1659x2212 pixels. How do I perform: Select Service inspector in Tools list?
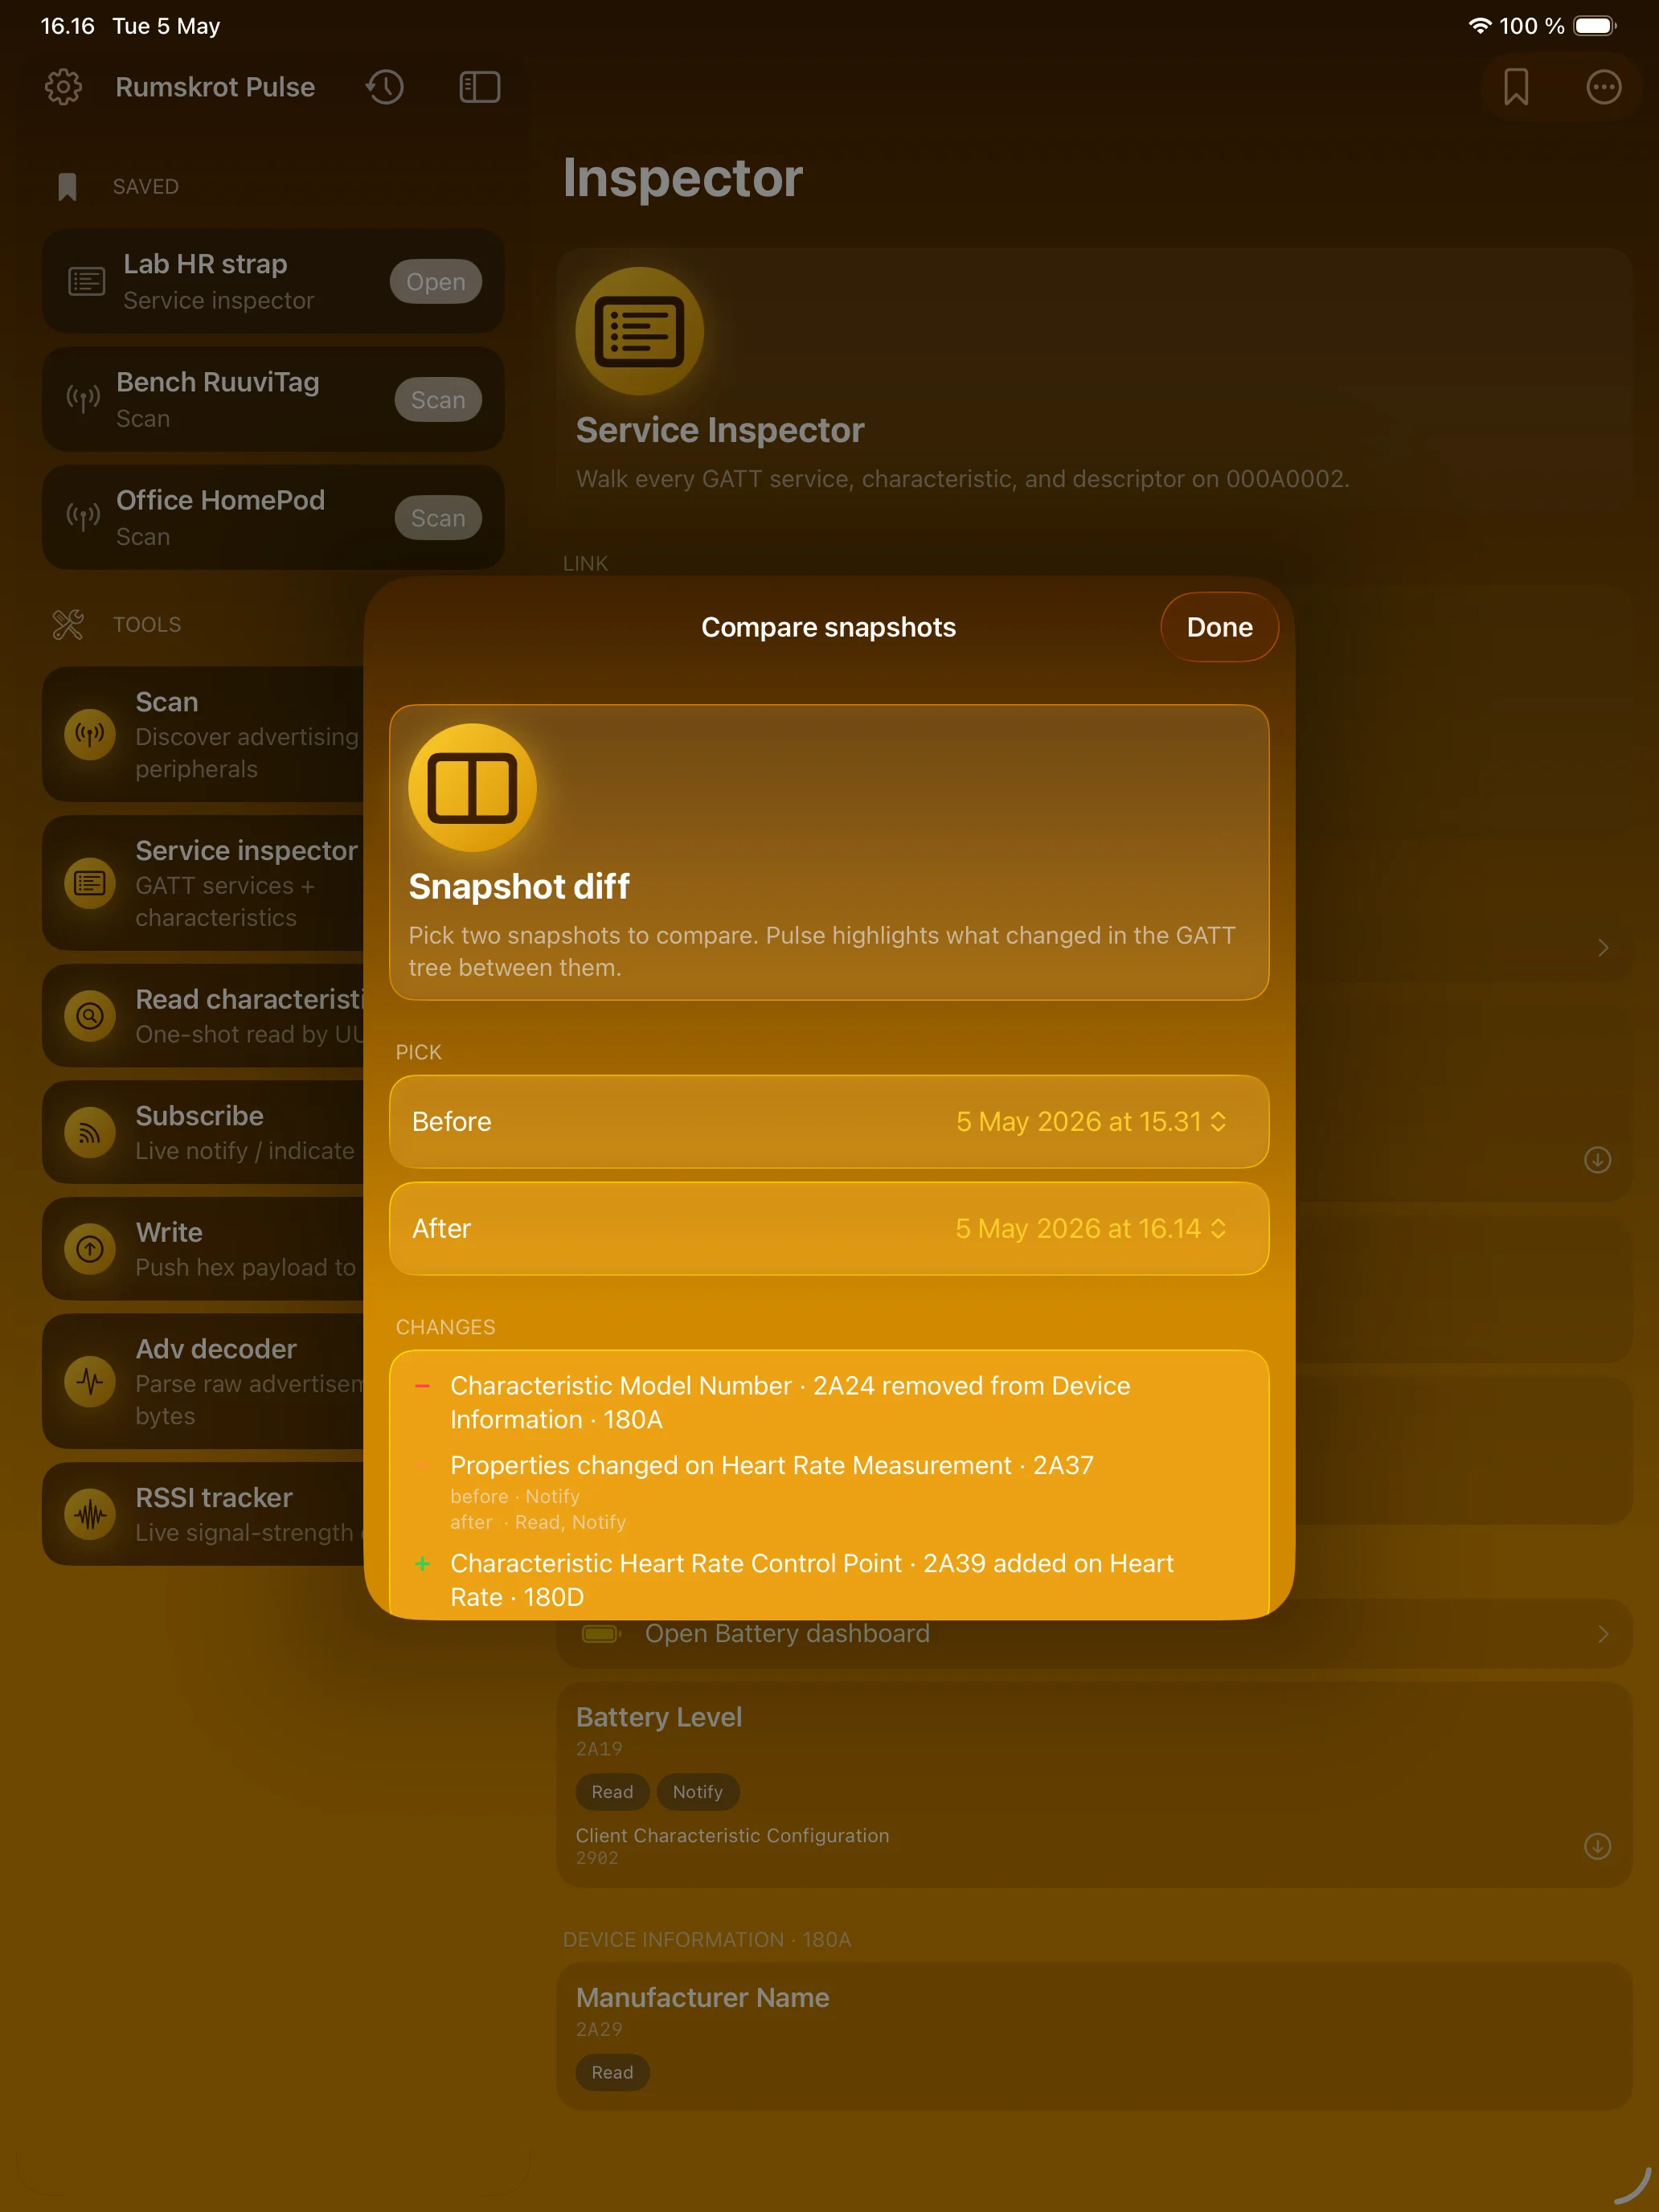pyautogui.click(x=204, y=883)
